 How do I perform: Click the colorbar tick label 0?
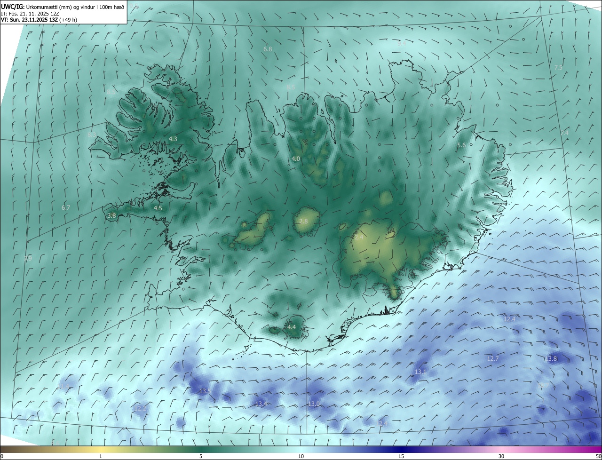(x=2, y=456)
